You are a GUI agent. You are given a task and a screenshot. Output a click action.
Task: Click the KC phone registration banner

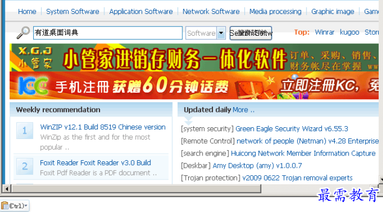194,85
